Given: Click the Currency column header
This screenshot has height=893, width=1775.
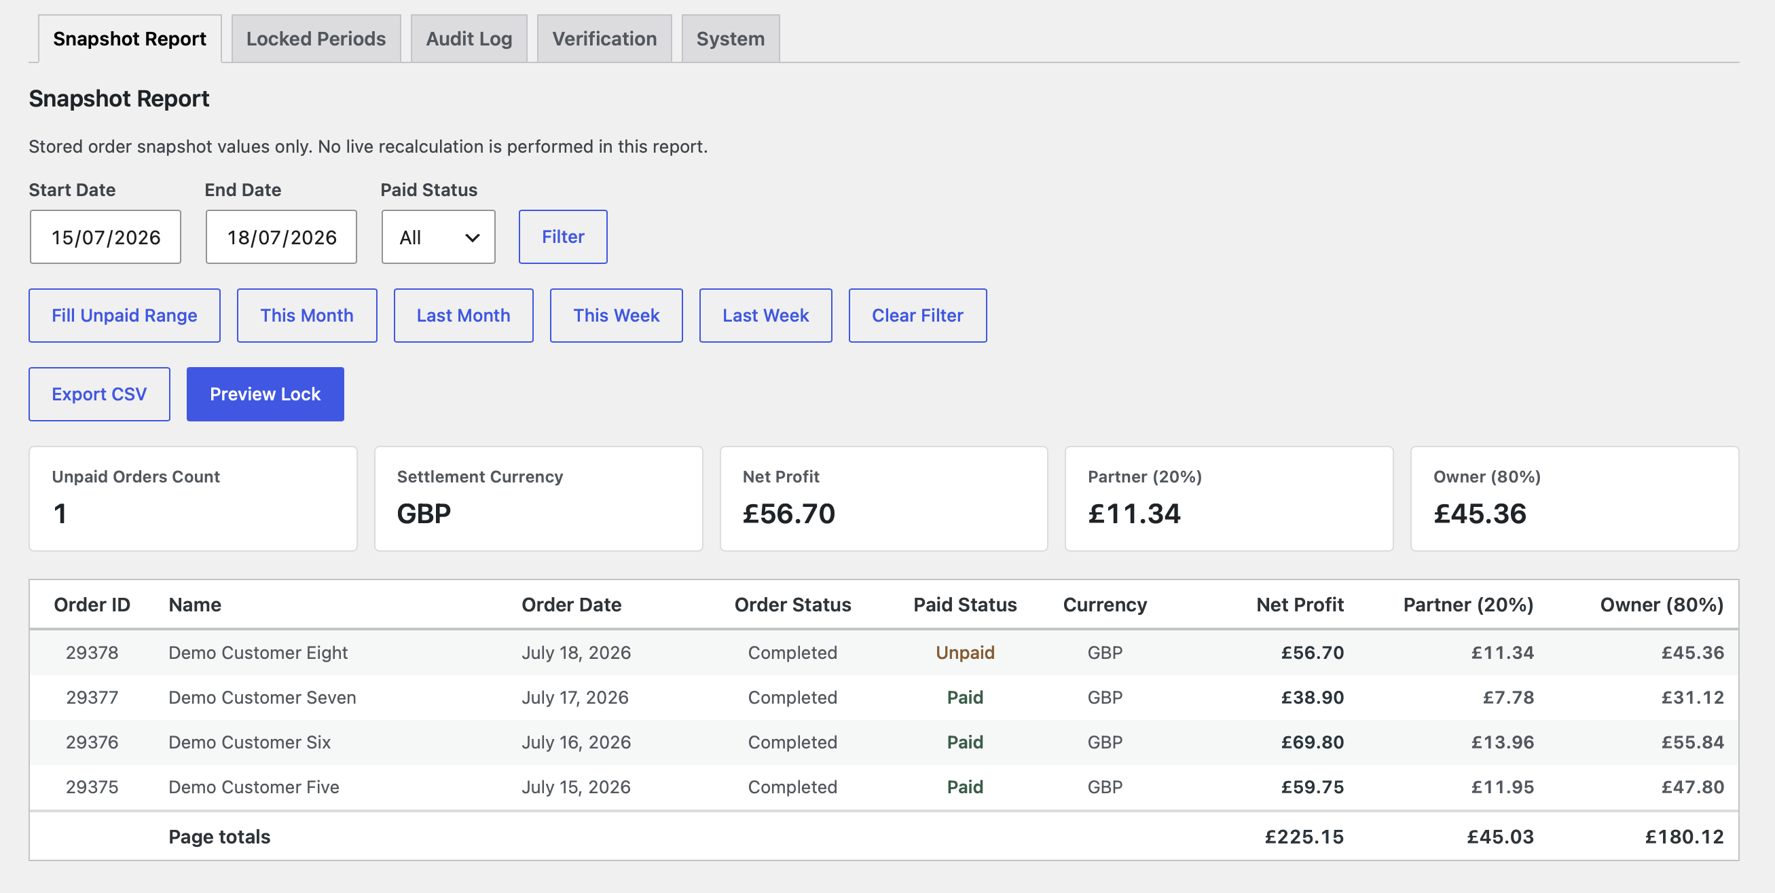Looking at the screenshot, I should (x=1105, y=605).
